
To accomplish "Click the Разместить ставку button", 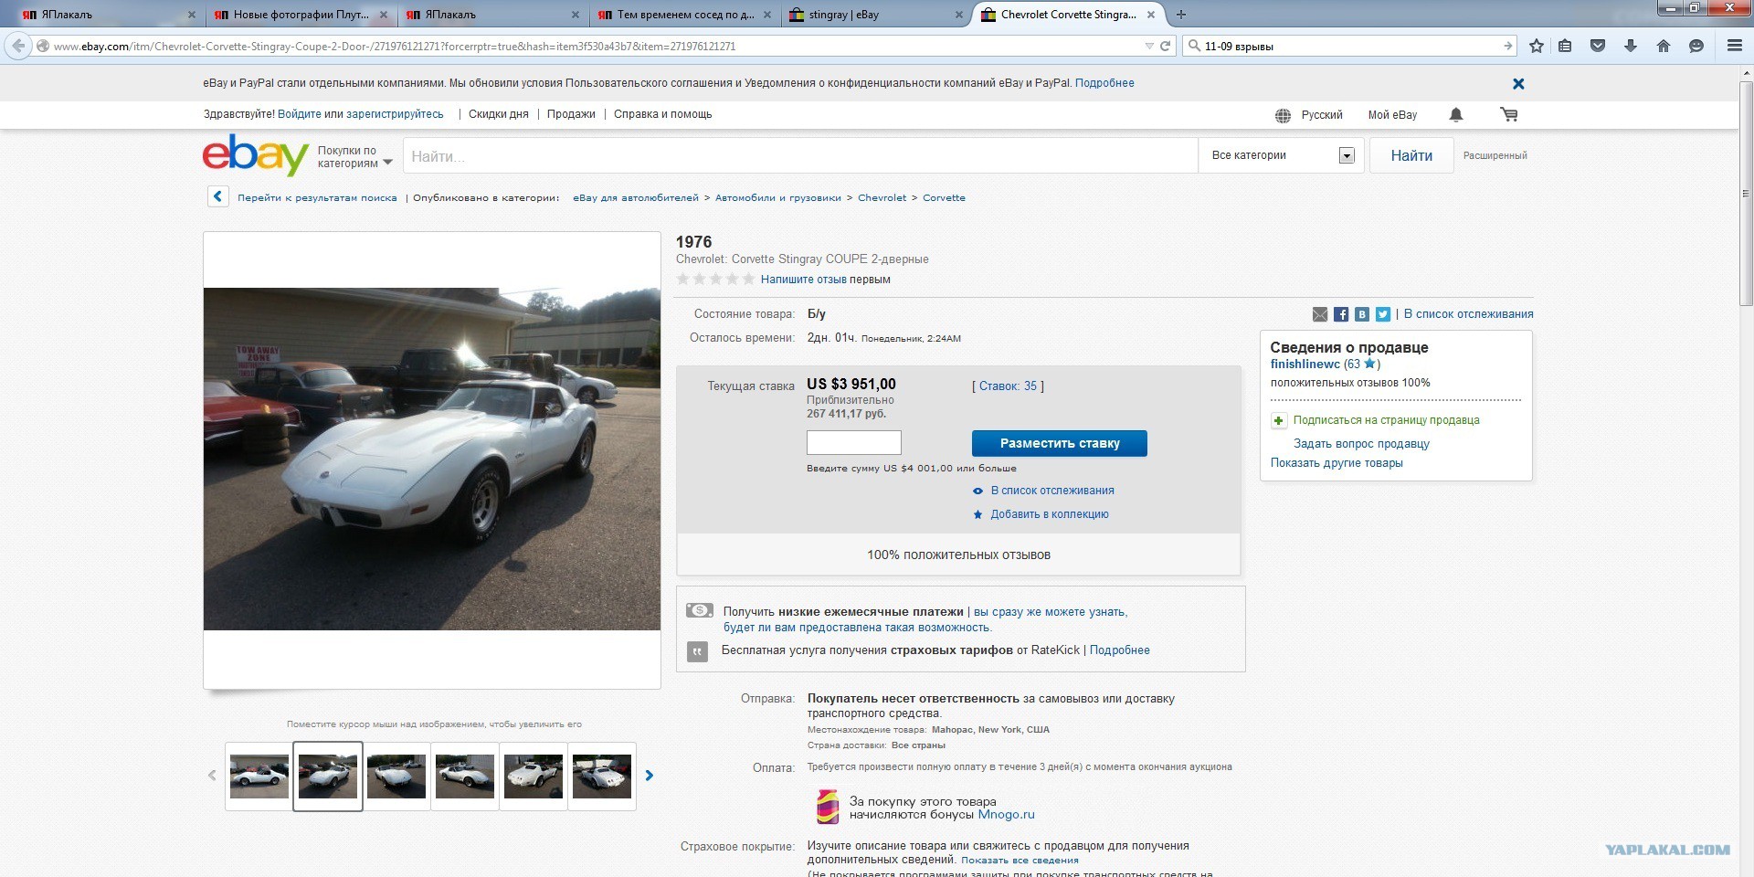I will (x=1060, y=443).
